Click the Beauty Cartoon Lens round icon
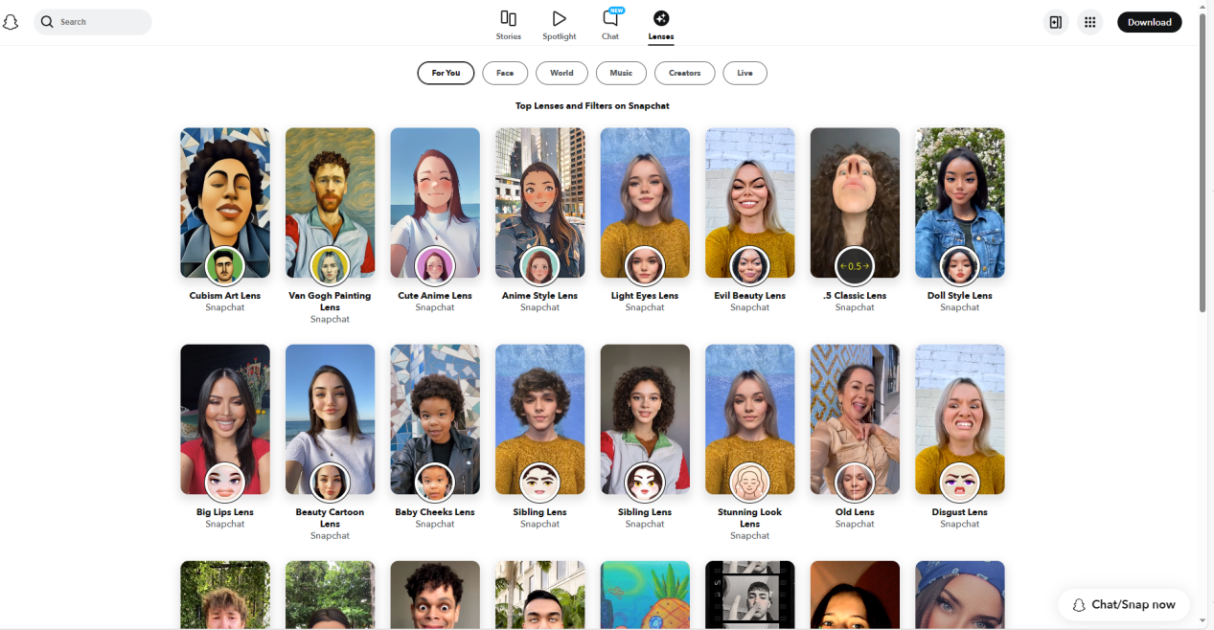This screenshot has width=1214, height=630. pyautogui.click(x=330, y=483)
